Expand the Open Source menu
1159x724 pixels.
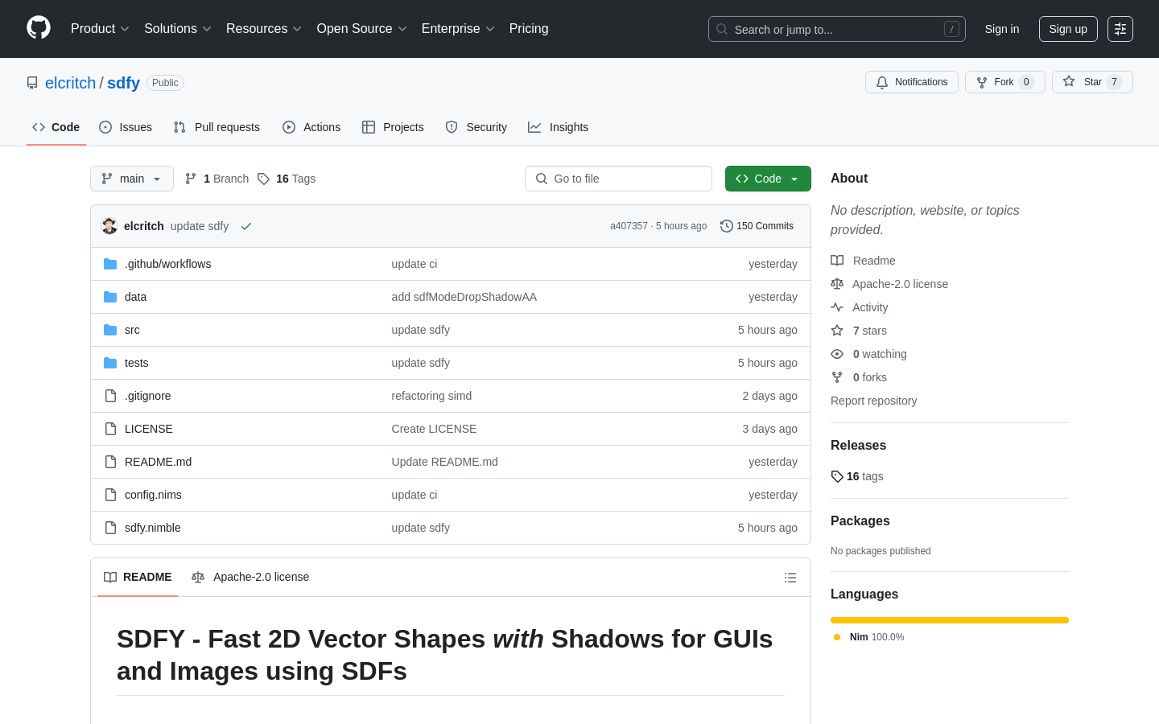click(361, 29)
